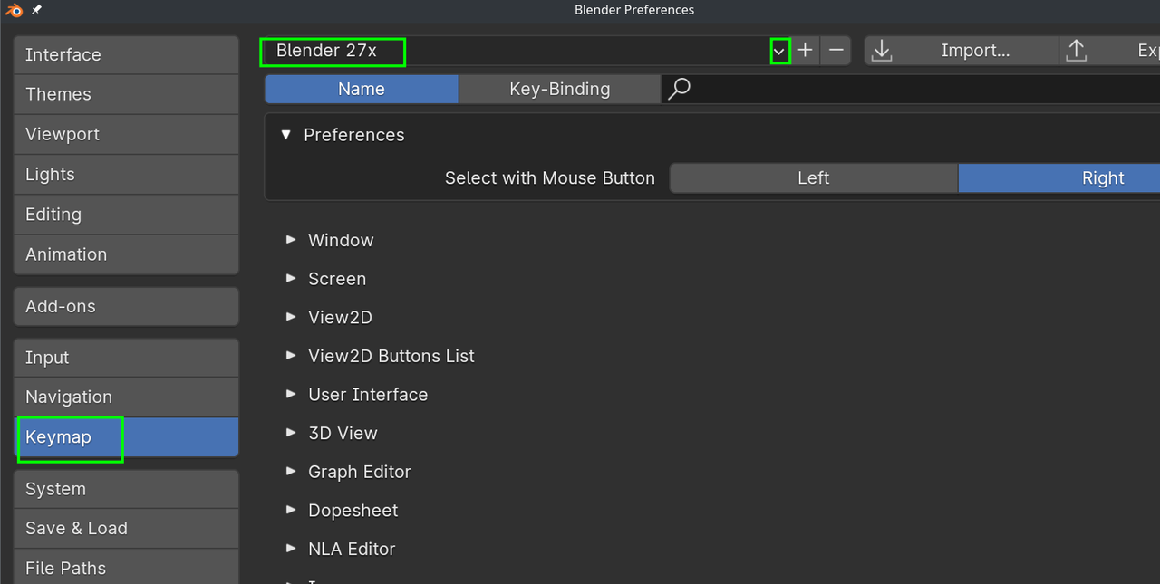
Task: Switch keymap filter to Key-Binding
Action: pyautogui.click(x=559, y=89)
